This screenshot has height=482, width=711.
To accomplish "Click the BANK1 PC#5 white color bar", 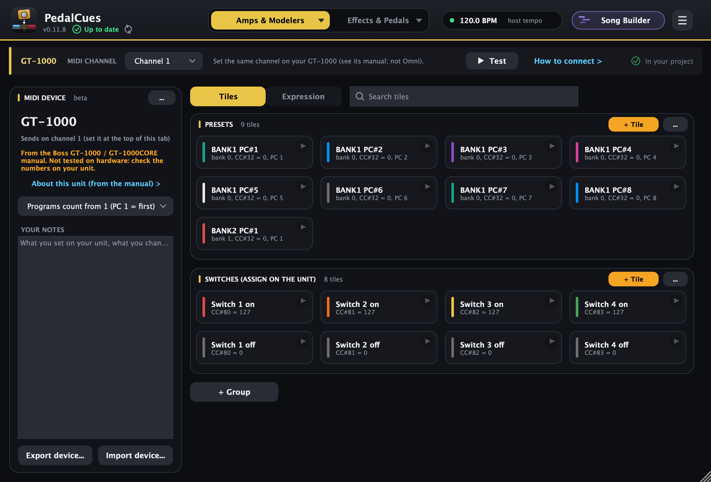I will (204, 193).
